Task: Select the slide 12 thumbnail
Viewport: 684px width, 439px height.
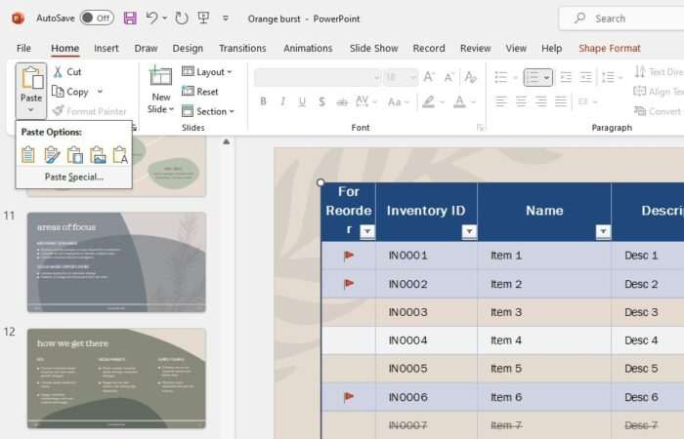Action: click(116, 378)
